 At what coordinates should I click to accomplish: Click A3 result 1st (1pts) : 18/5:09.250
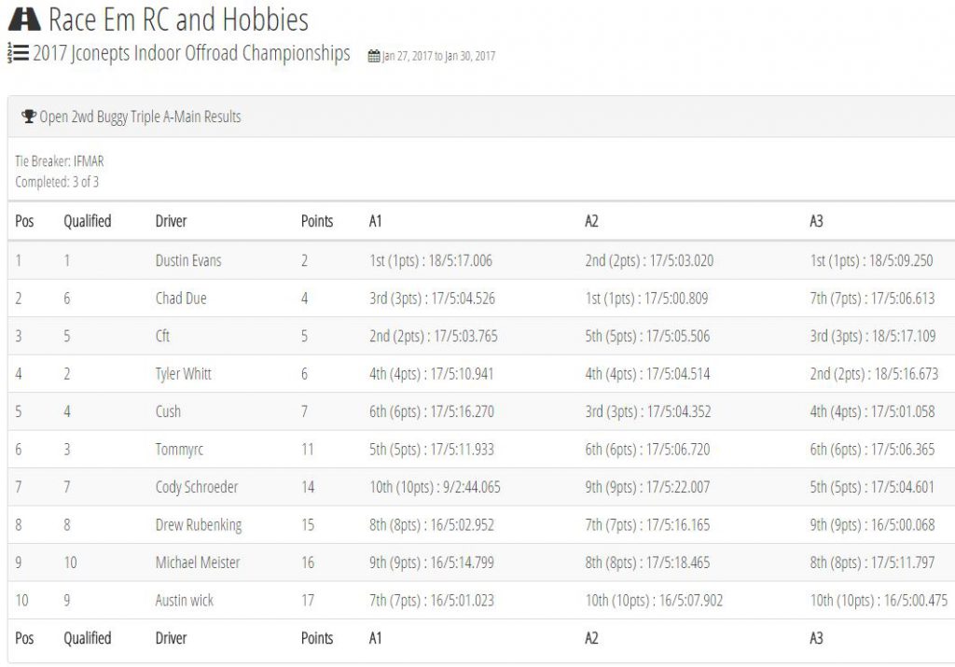click(x=871, y=260)
